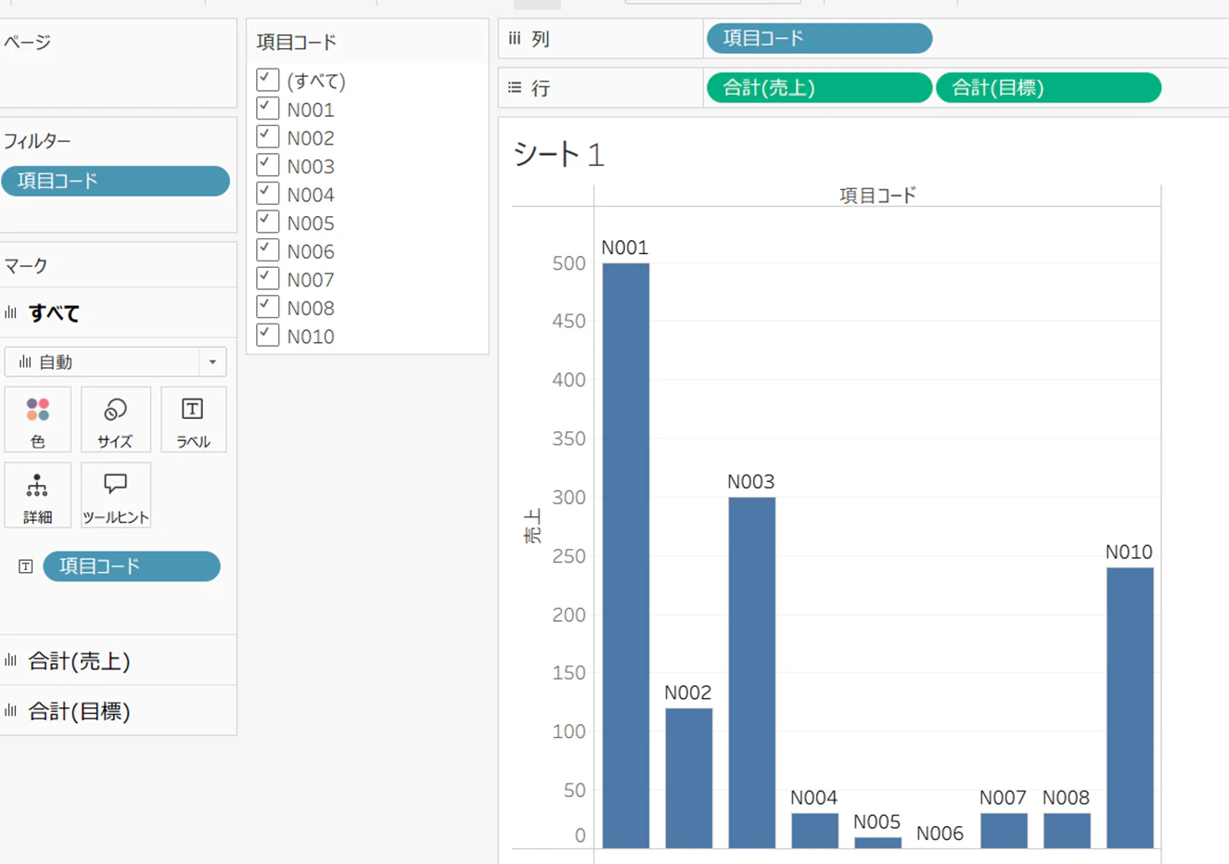This screenshot has width=1229, height=864.
Task: Open the Size (サイズ) mark card
Action: [x=116, y=420]
